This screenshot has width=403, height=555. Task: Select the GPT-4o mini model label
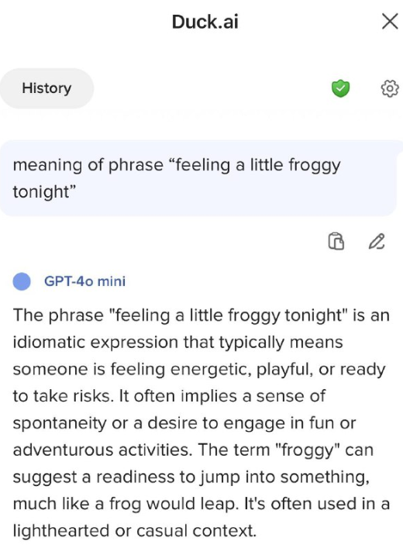(84, 281)
